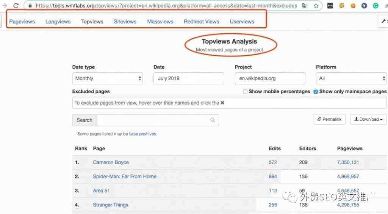Click the Permalink button
The height and width of the screenshot is (214, 388).
[x=329, y=119]
